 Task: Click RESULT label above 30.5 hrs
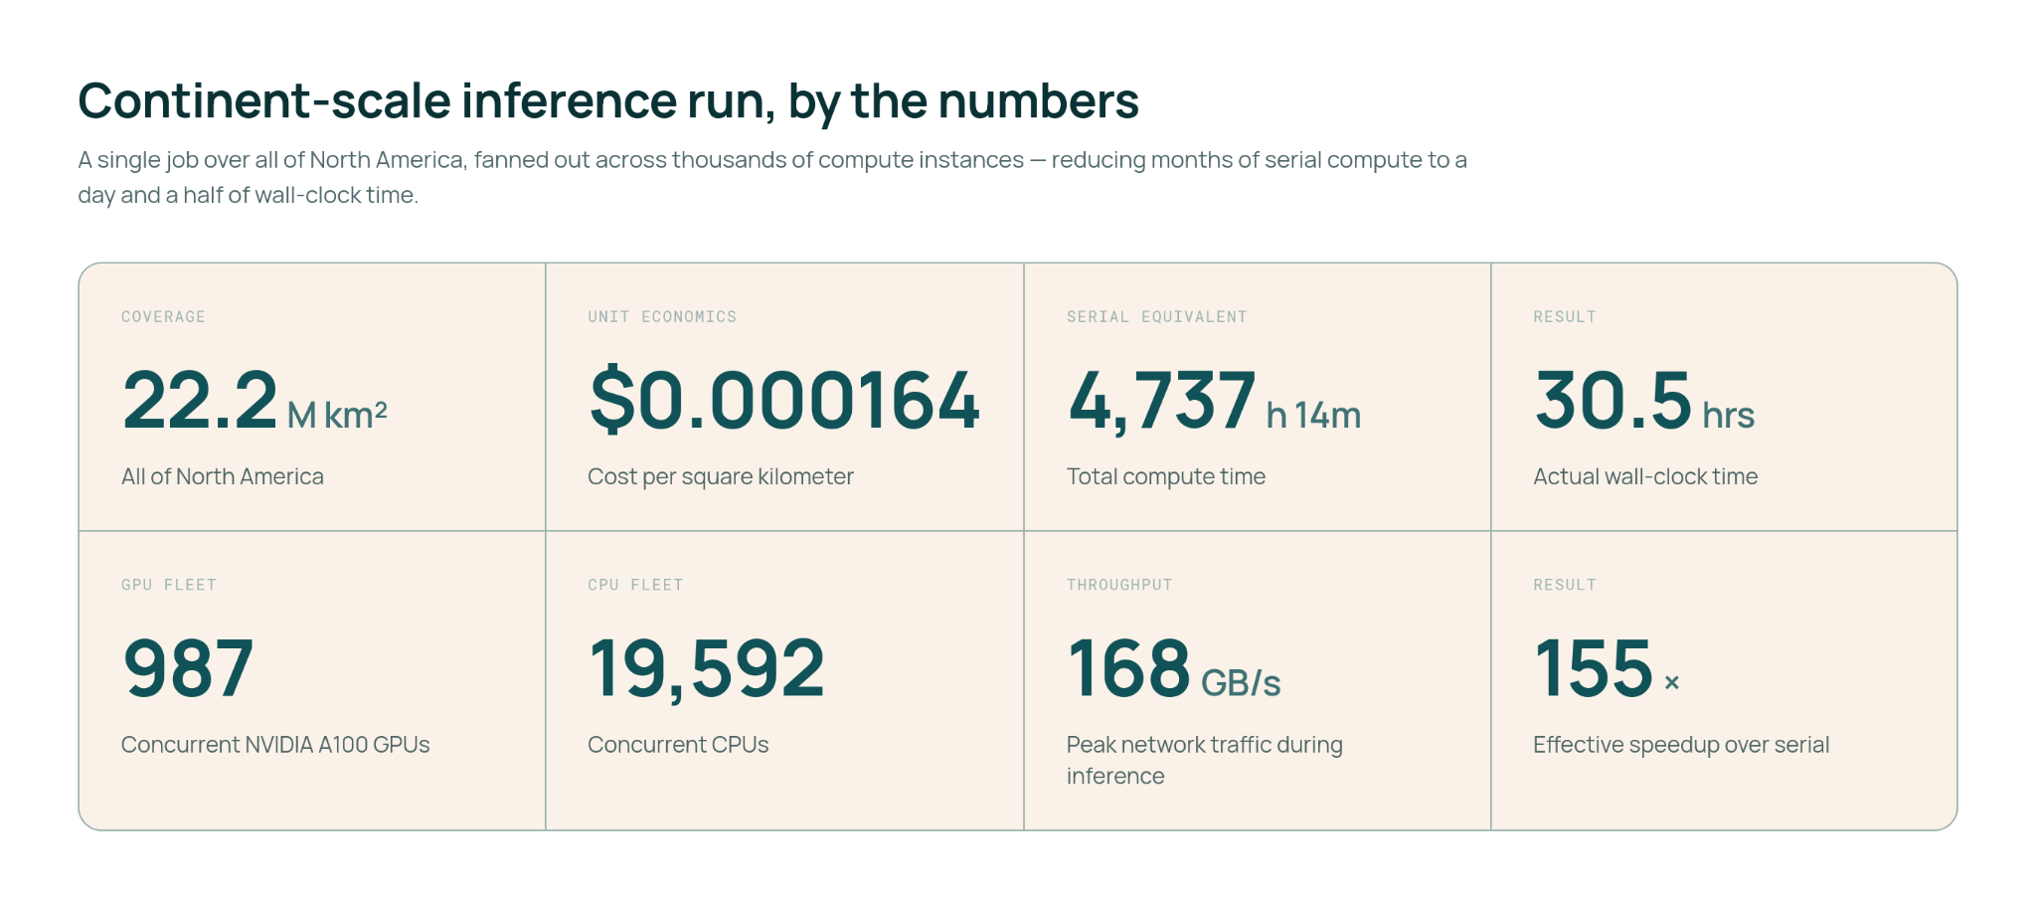1565,317
